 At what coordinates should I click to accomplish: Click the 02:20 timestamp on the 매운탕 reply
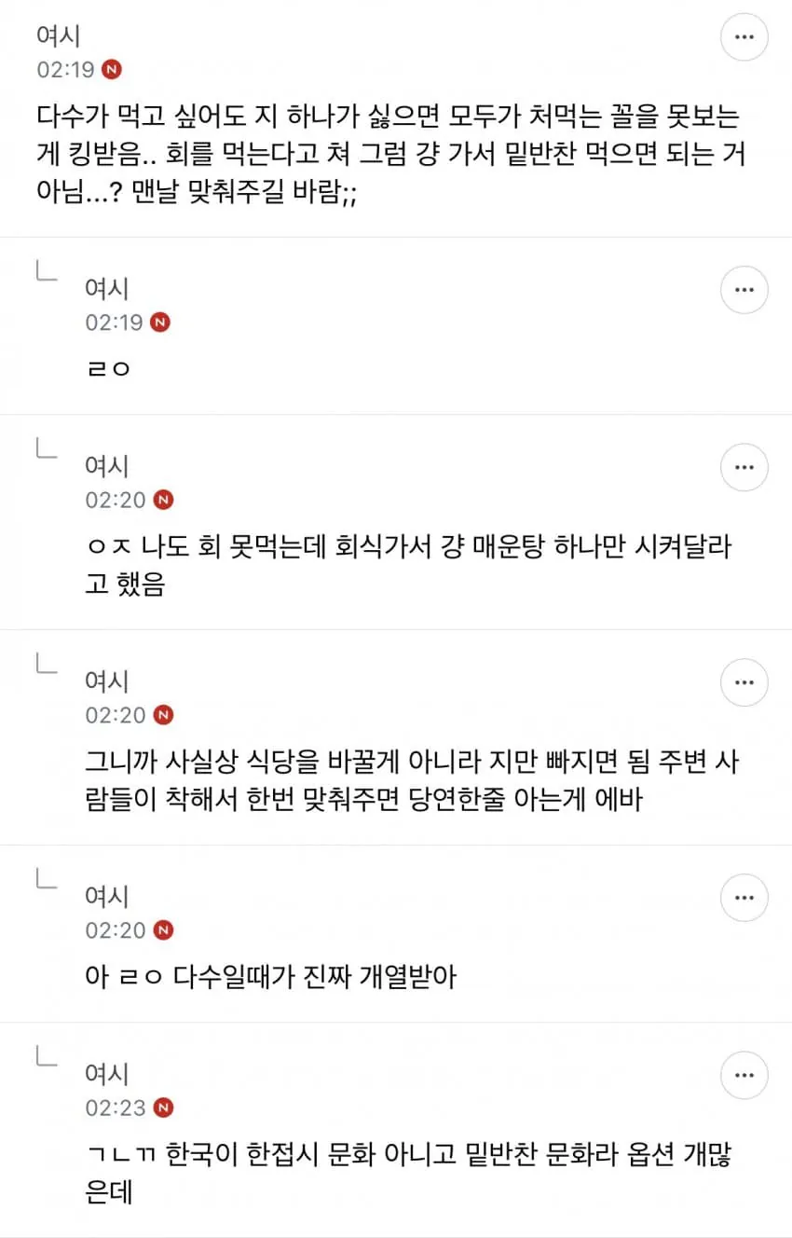pos(116,500)
